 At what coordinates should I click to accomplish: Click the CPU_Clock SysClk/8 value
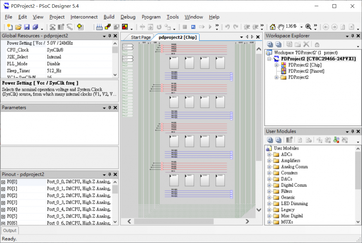55,50
